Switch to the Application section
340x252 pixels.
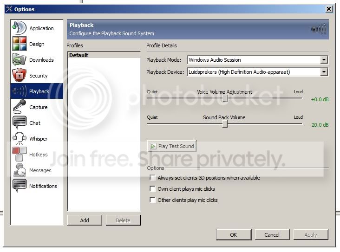coord(41,28)
